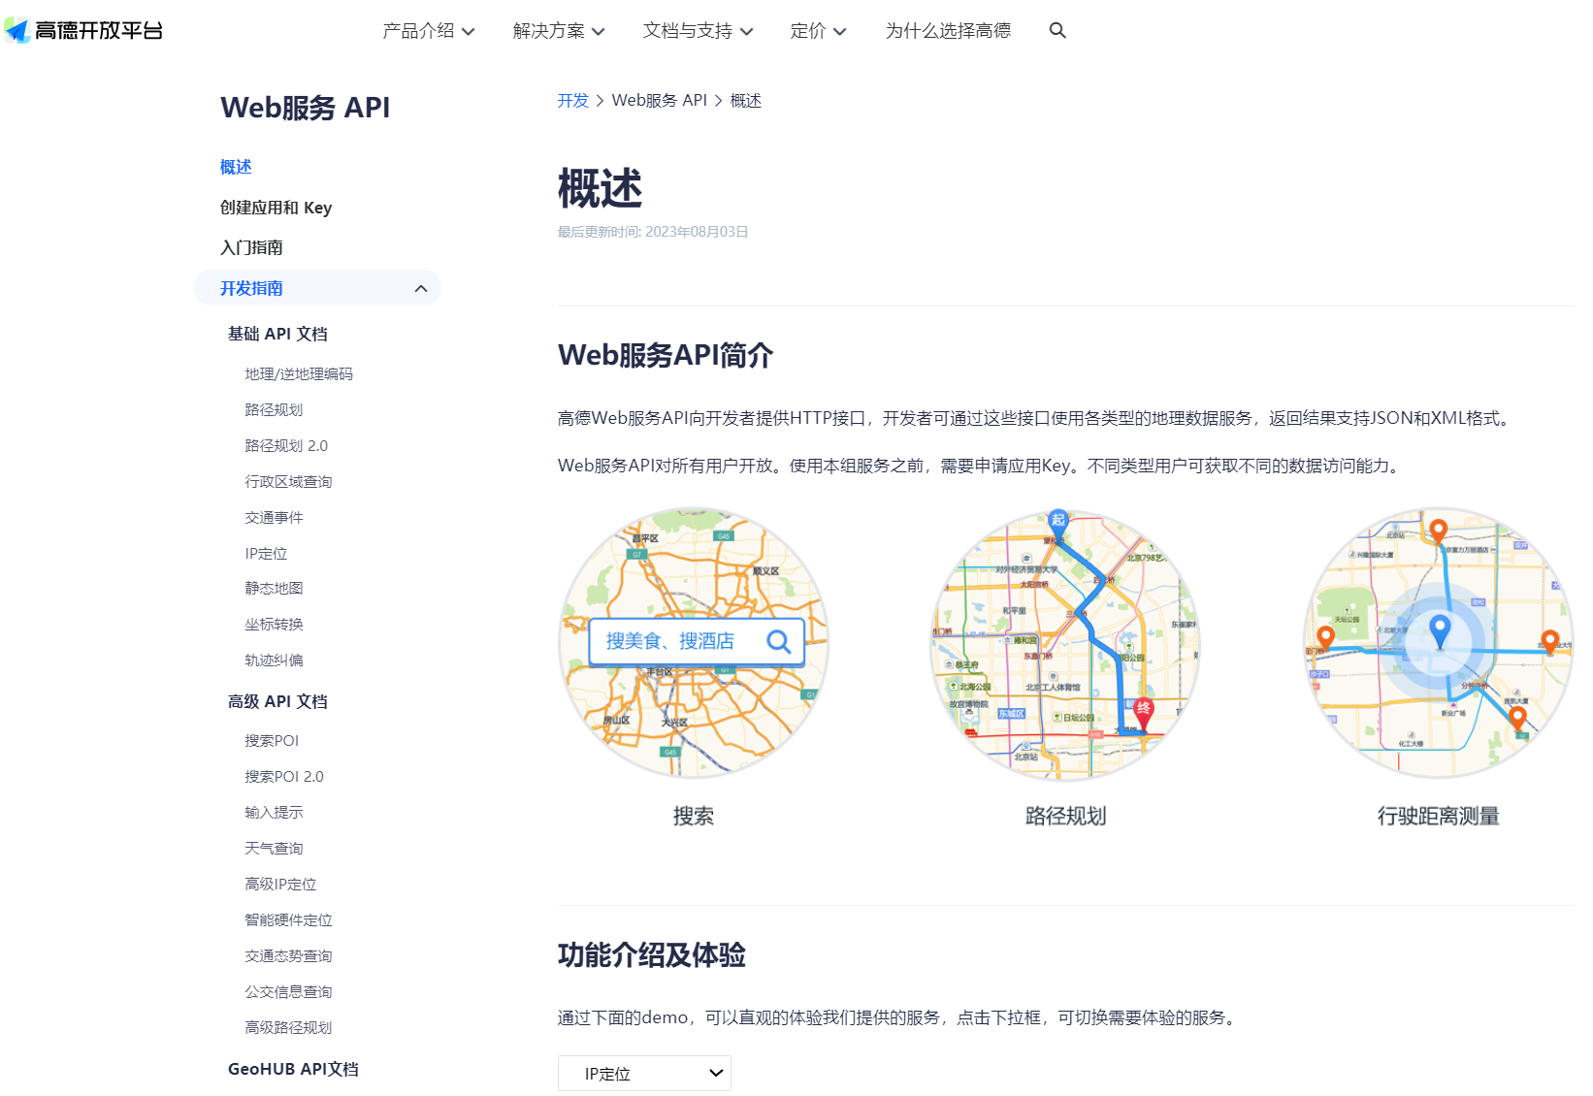Open 入门指南 sidebar item
The width and height of the screenshot is (1593, 1096).
point(252,247)
